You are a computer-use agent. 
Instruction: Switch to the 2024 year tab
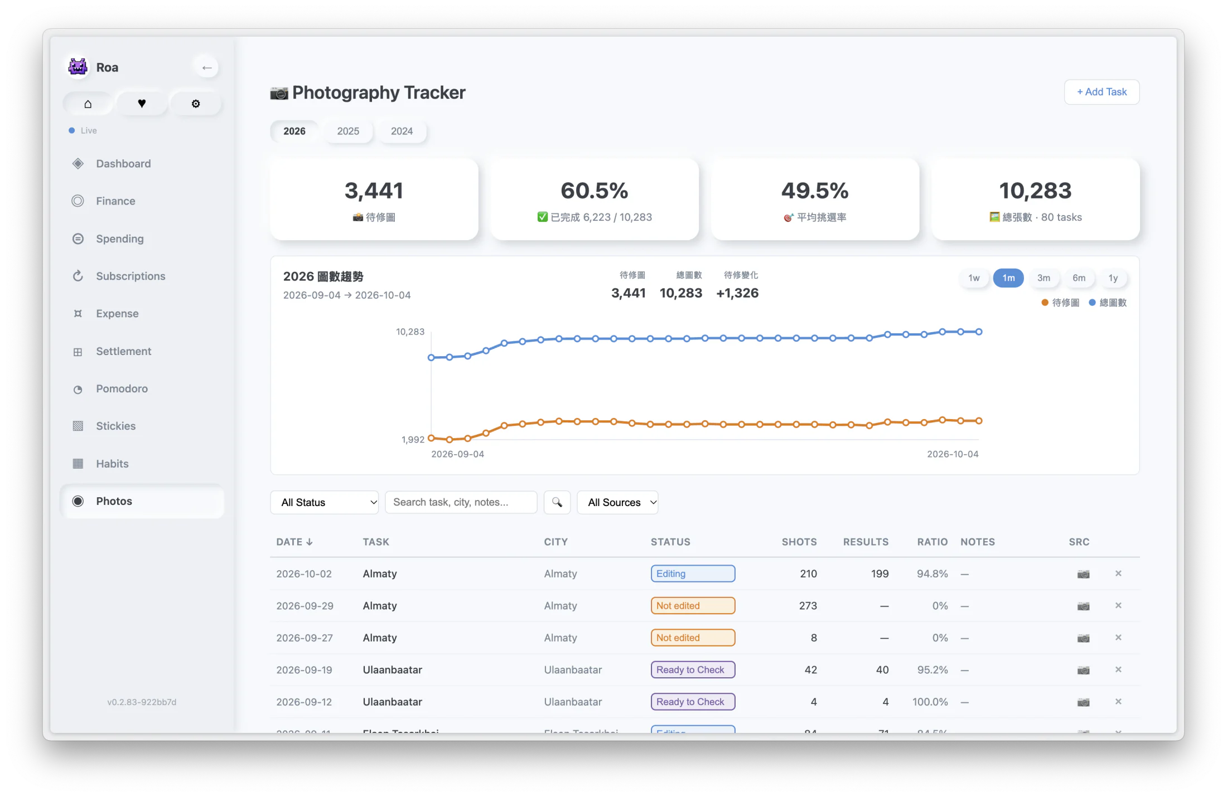pyautogui.click(x=402, y=131)
